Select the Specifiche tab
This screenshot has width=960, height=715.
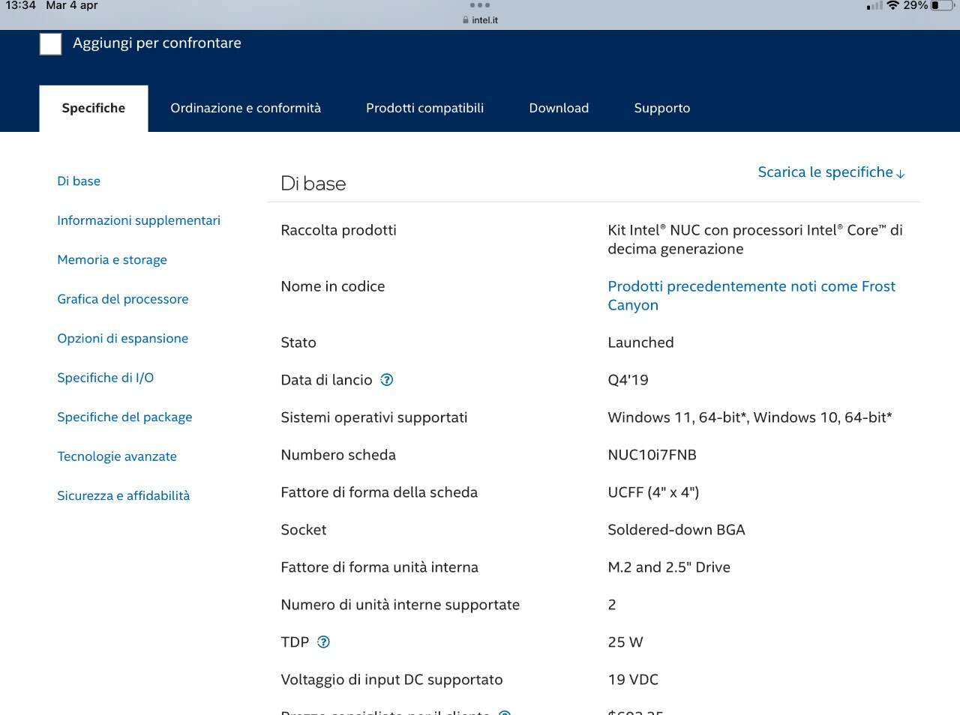(x=94, y=109)
